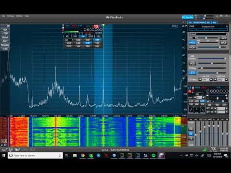The width and height of the screenshot is (231, 173).
Task: Open the File menu
Action: click(3, 16)
